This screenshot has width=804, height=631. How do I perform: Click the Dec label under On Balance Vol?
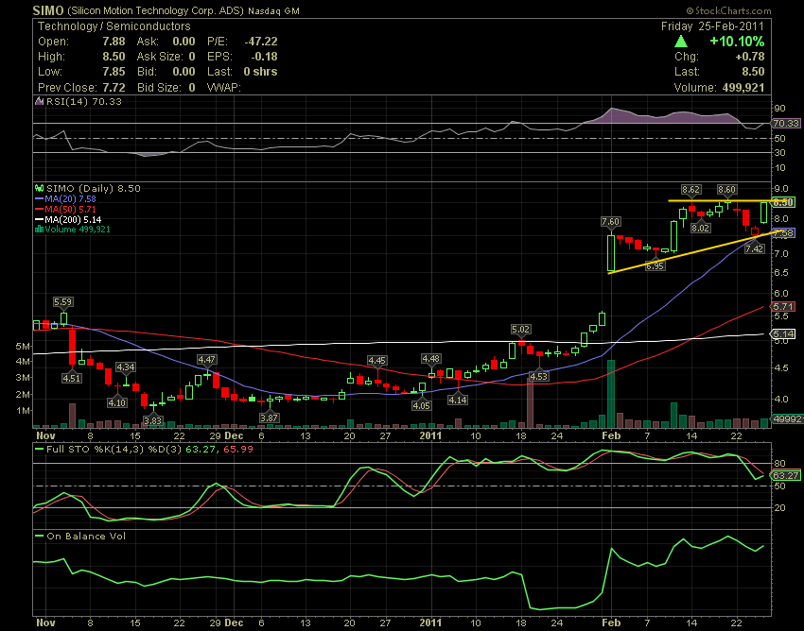point(234,622)
